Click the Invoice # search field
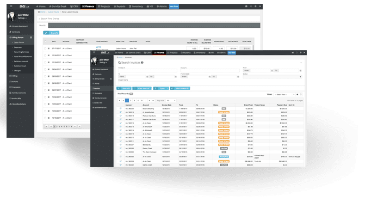The height and width of the screenshot is (208, 371). click(x=147, y=71)
